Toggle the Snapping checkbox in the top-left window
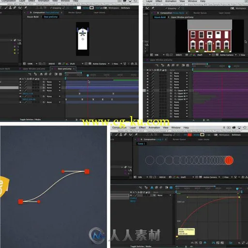The height and width of the screenshot is (248, 248). 51,8
